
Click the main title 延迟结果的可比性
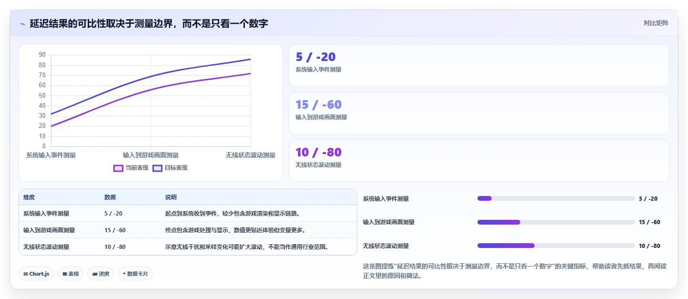point(149,23)
